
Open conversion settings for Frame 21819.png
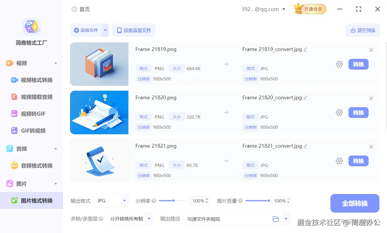(339, 64)
